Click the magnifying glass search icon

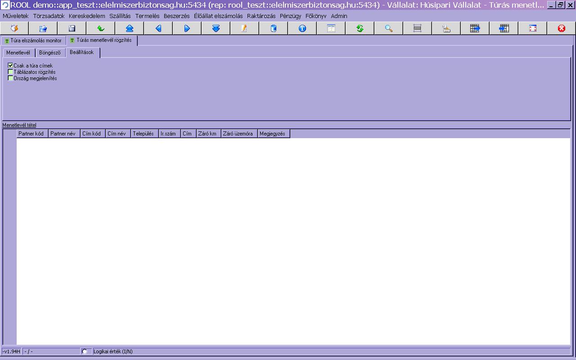[x=389, y=28]
